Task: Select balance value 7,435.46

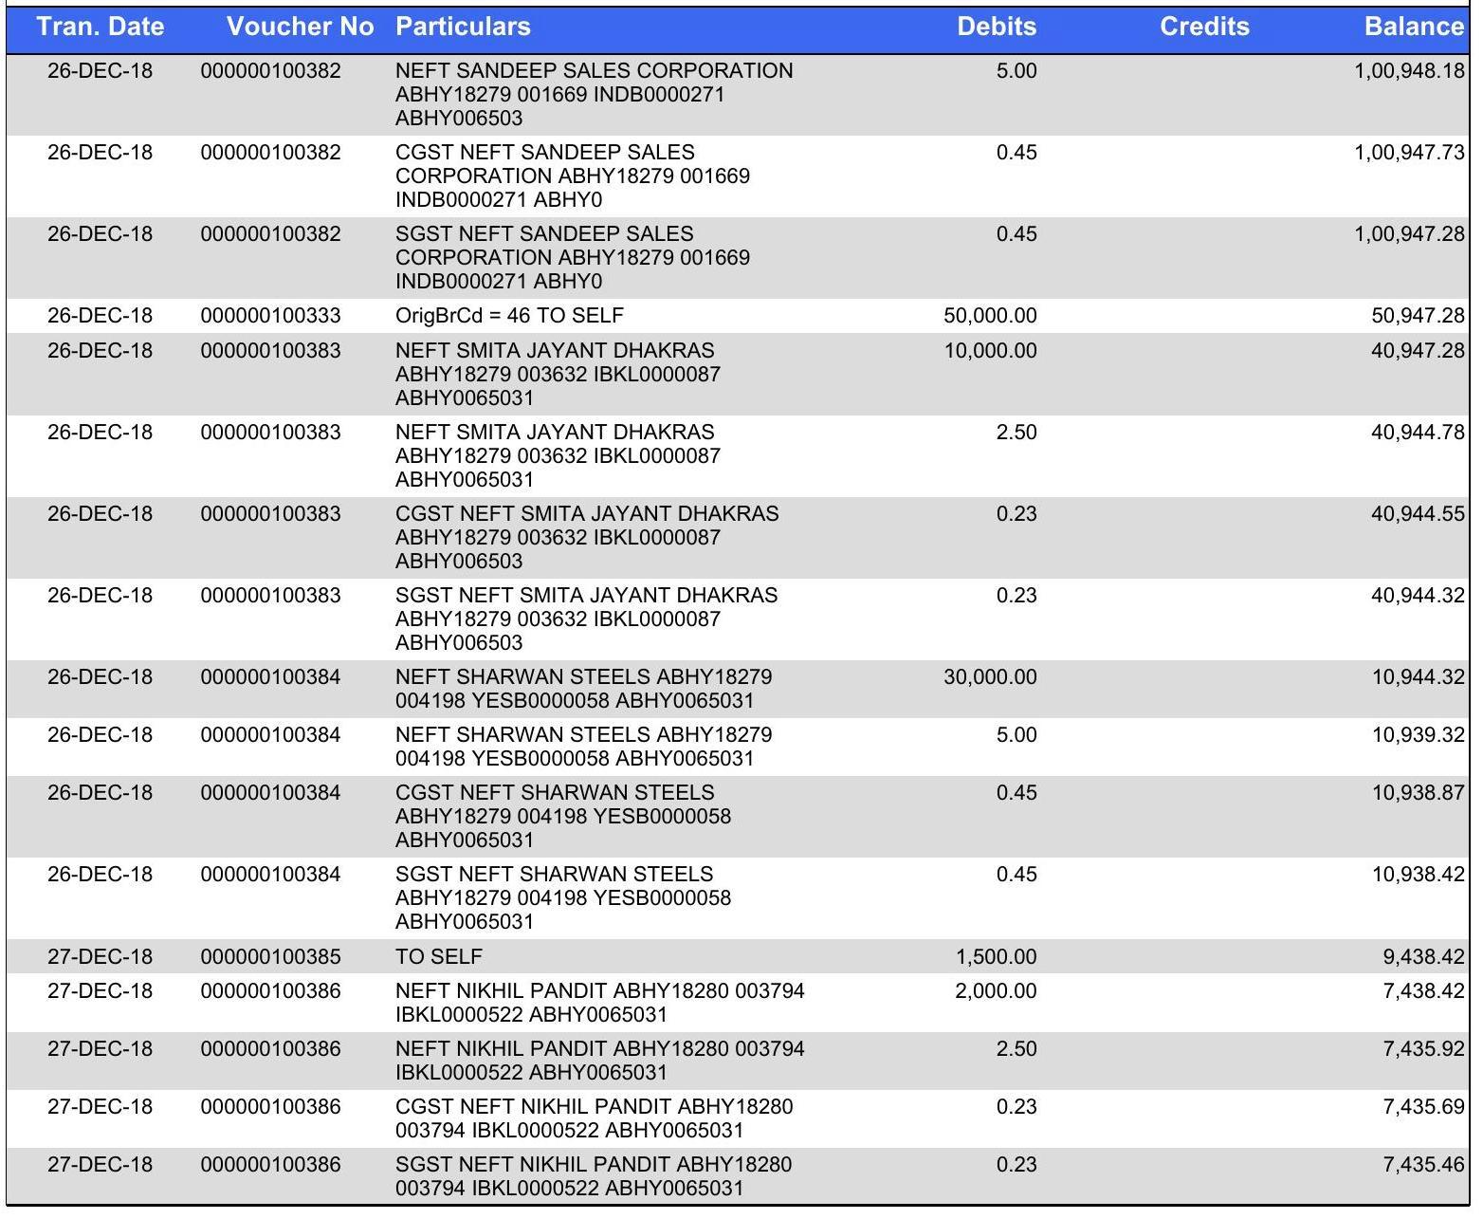Action: tap(1423, 1165)
